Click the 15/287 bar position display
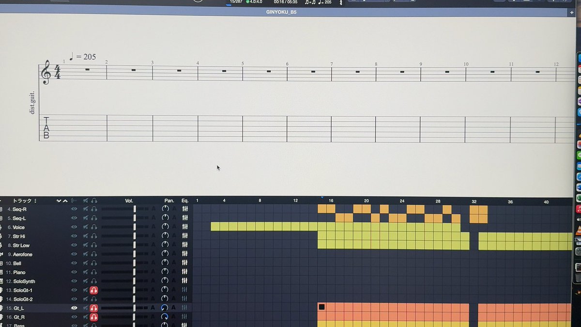Screen dimensions: 581x327 (x=236, y=2)
